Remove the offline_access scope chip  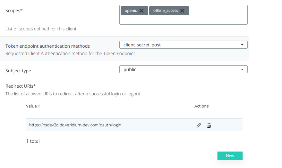(182, 11)
